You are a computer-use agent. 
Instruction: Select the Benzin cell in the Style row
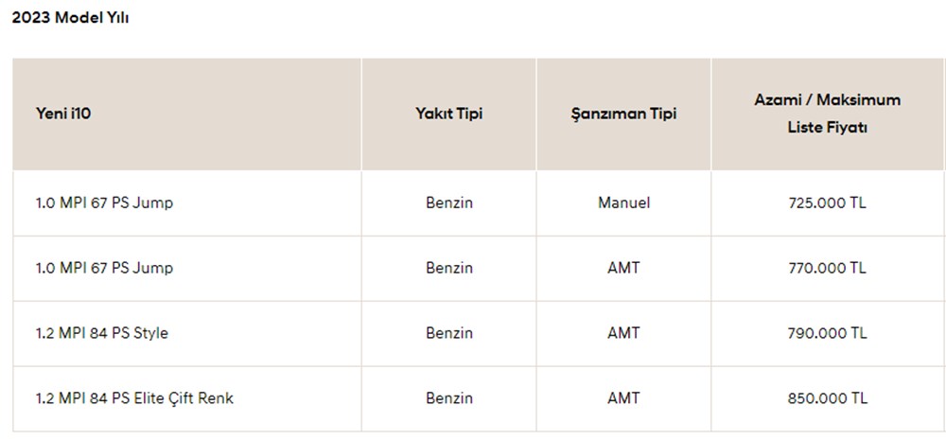(448, 333)
